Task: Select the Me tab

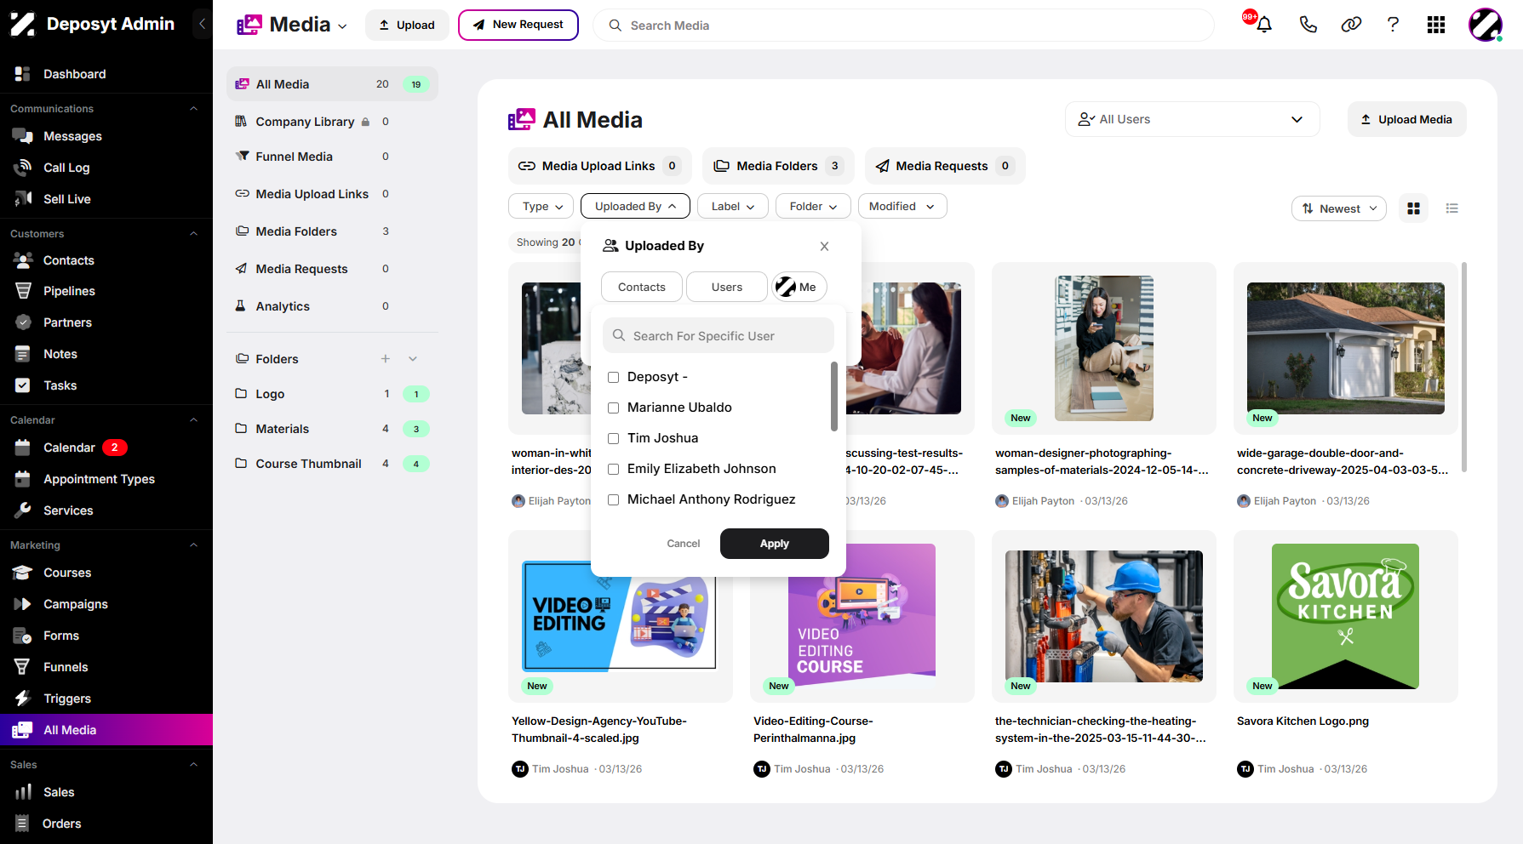Action: point(799,287)
